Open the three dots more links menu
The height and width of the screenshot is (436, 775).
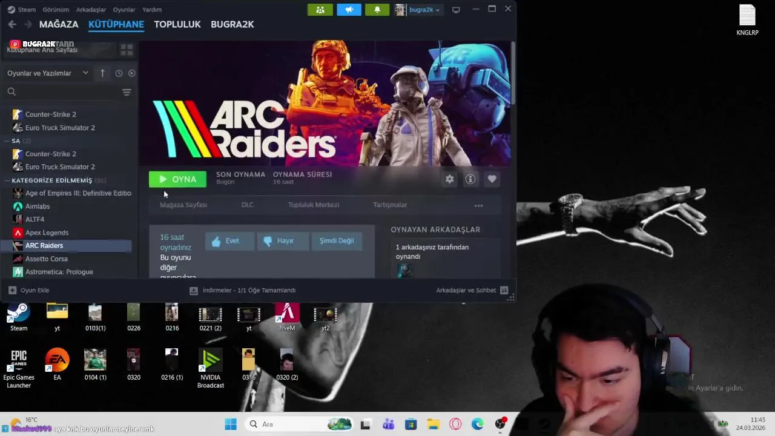[x=478, y=205]
